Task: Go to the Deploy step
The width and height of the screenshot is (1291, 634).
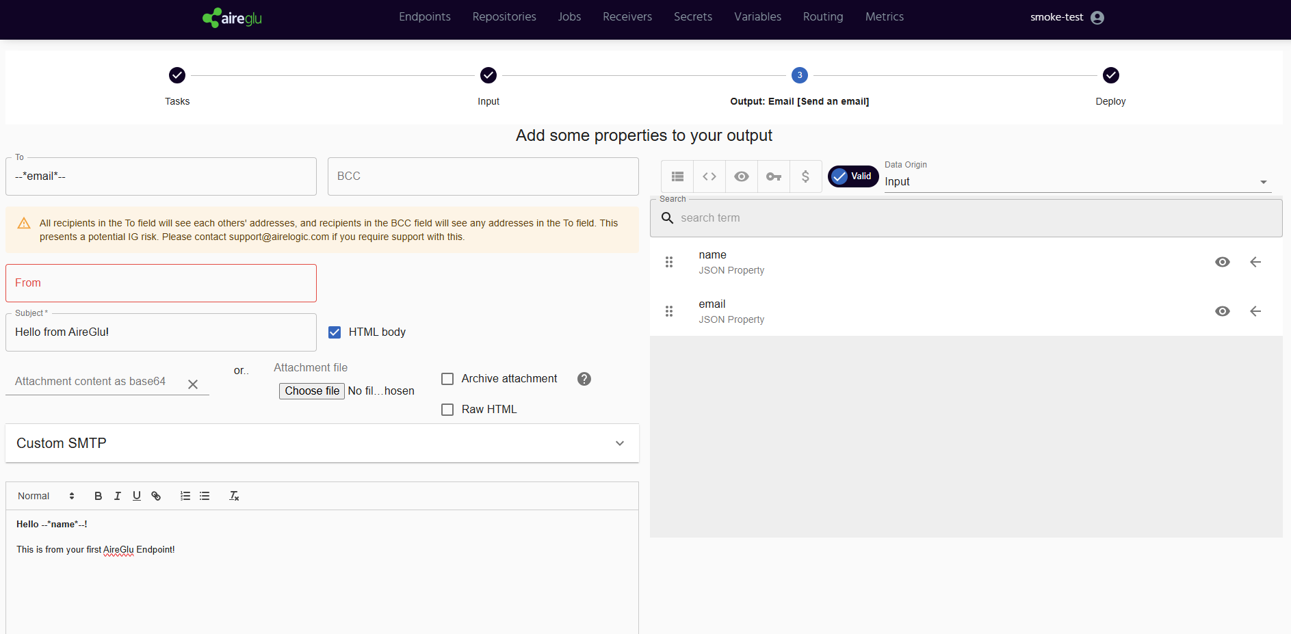Action: [1111, 75]
